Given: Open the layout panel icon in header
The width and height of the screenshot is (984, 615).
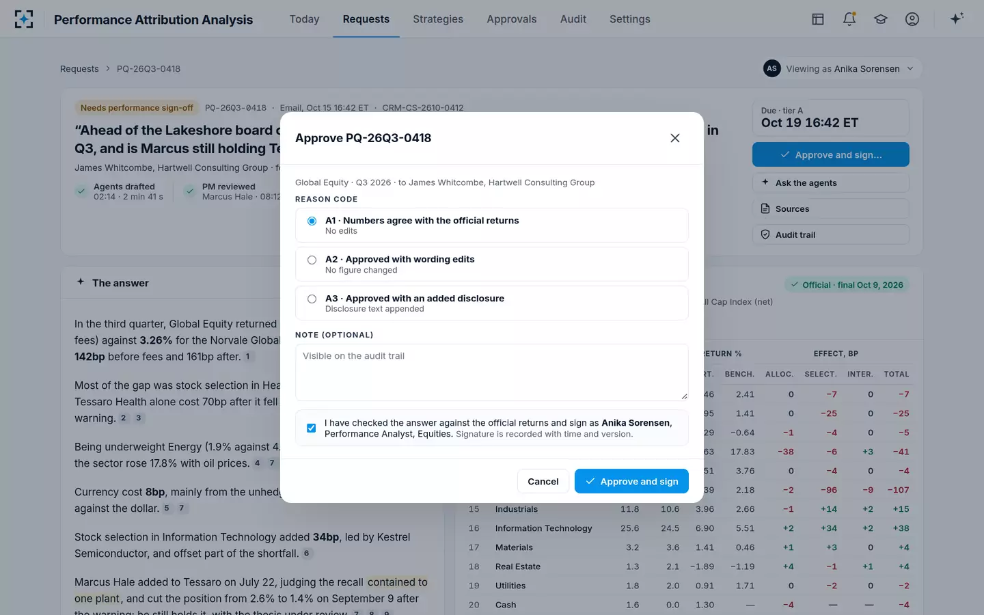Looking at the screenshot, I should pyautogui.click(x=818, y=19).
